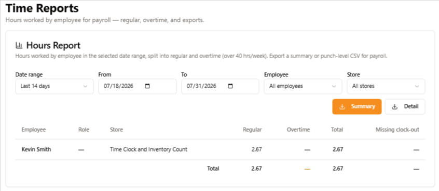Viewport: 439px width, 191px height.
Task: Export the Detail CSV
Action: 405,107
